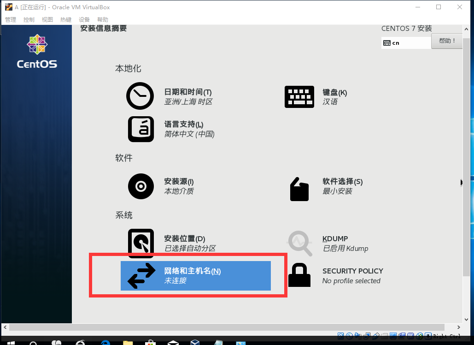The image size is (474, 345).
Task: Click horizontal scrollbar left arrow
Action: [5, 327]
